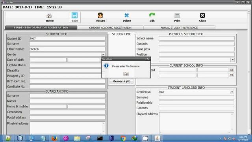Dismiss the Message dialog with its X
252x142 pixels.
148,59
